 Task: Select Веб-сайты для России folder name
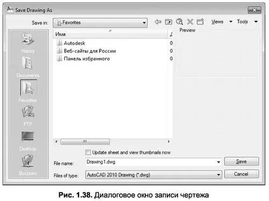[x=90, y=51]
